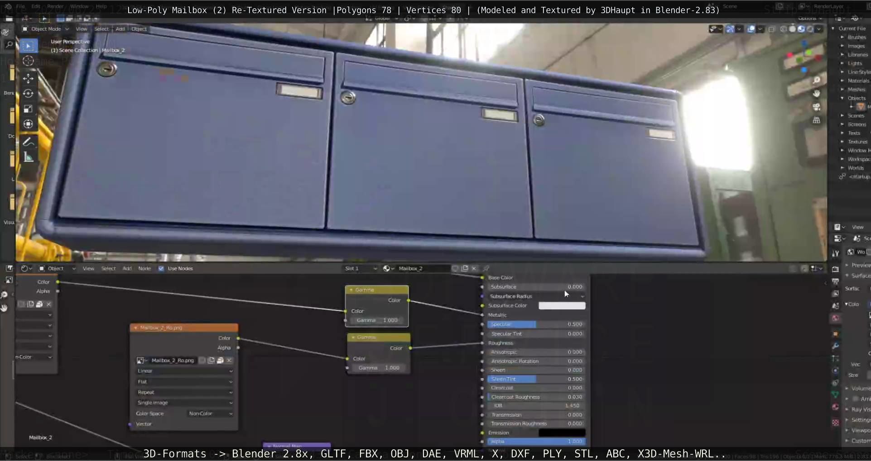Image resolution: width=871 pixels, height=461 pixels.
Task: Open the Slot 1 material slot dropdown
Action: [361, 268]
